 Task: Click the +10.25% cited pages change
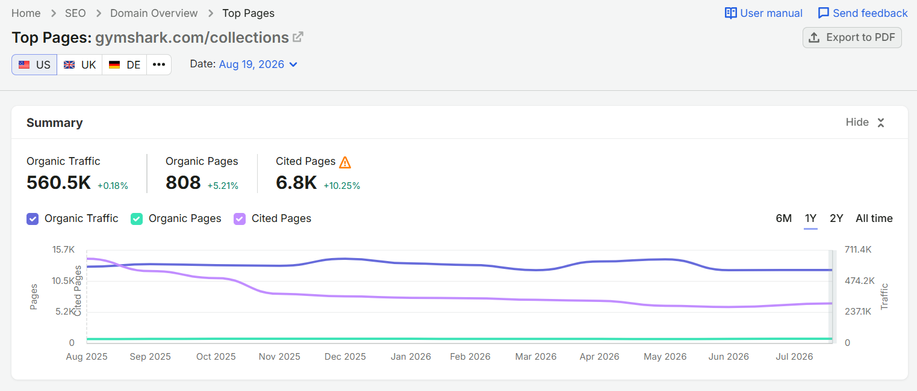(x=342, y=186)
